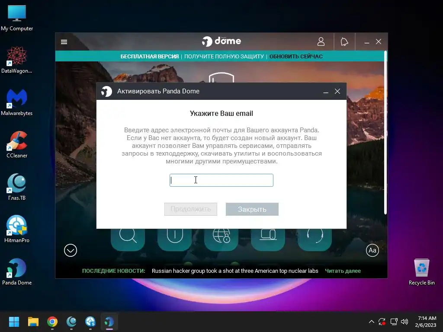Select Malwarebytes desktop shortcut
Viewport: 443px width, 332px height.
[x=17, y=102]
